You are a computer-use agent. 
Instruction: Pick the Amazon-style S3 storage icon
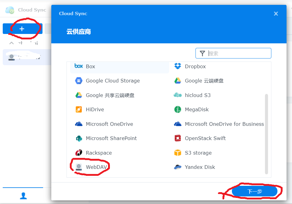click(x=178, y=153)
